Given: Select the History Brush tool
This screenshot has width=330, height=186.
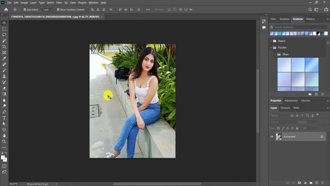Looking at the screenshot, I should click(x=4, y=82).
